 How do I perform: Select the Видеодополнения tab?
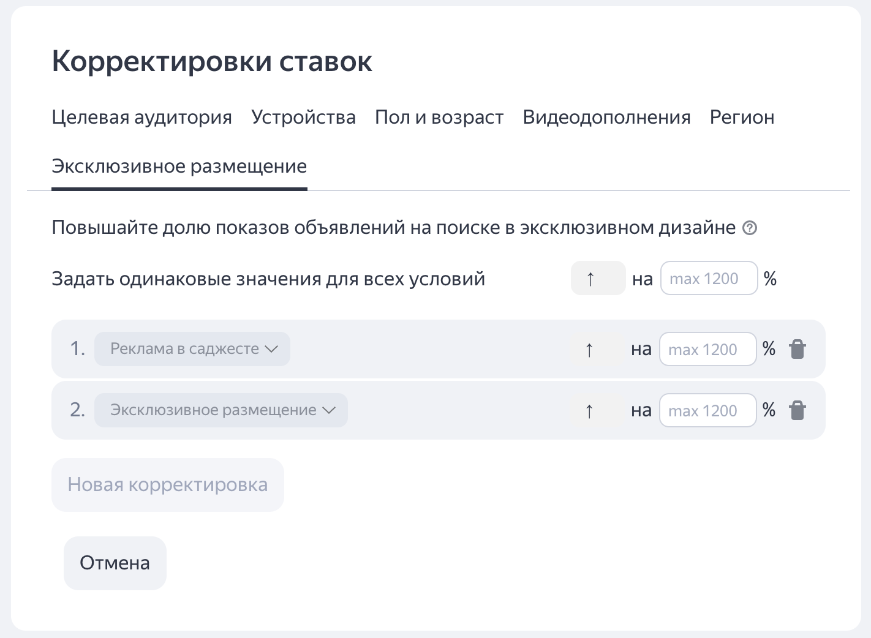[606, 117]
